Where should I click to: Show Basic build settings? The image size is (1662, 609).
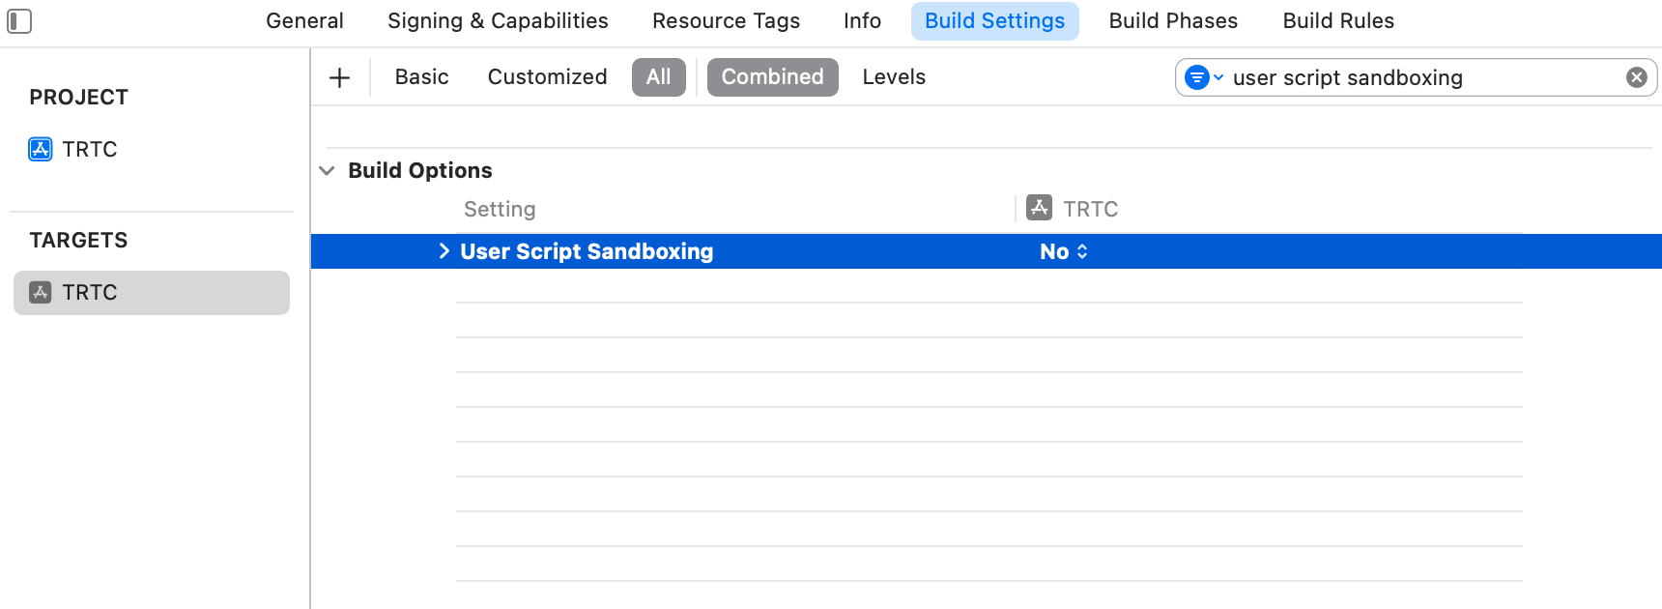[421, 77]
